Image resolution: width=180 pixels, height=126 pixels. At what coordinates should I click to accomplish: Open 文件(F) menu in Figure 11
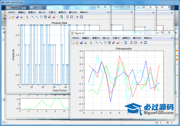click(x=76, y=38)
